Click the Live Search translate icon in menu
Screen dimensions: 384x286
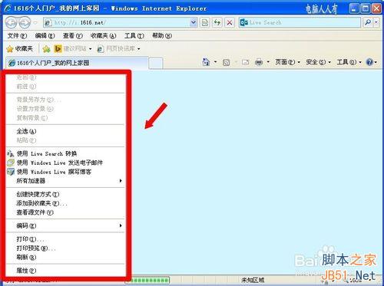pos(11,153)
